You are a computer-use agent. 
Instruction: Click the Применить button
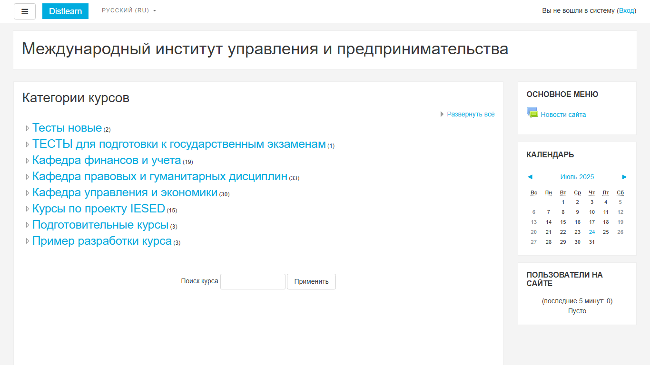click(x=311, y=281)
